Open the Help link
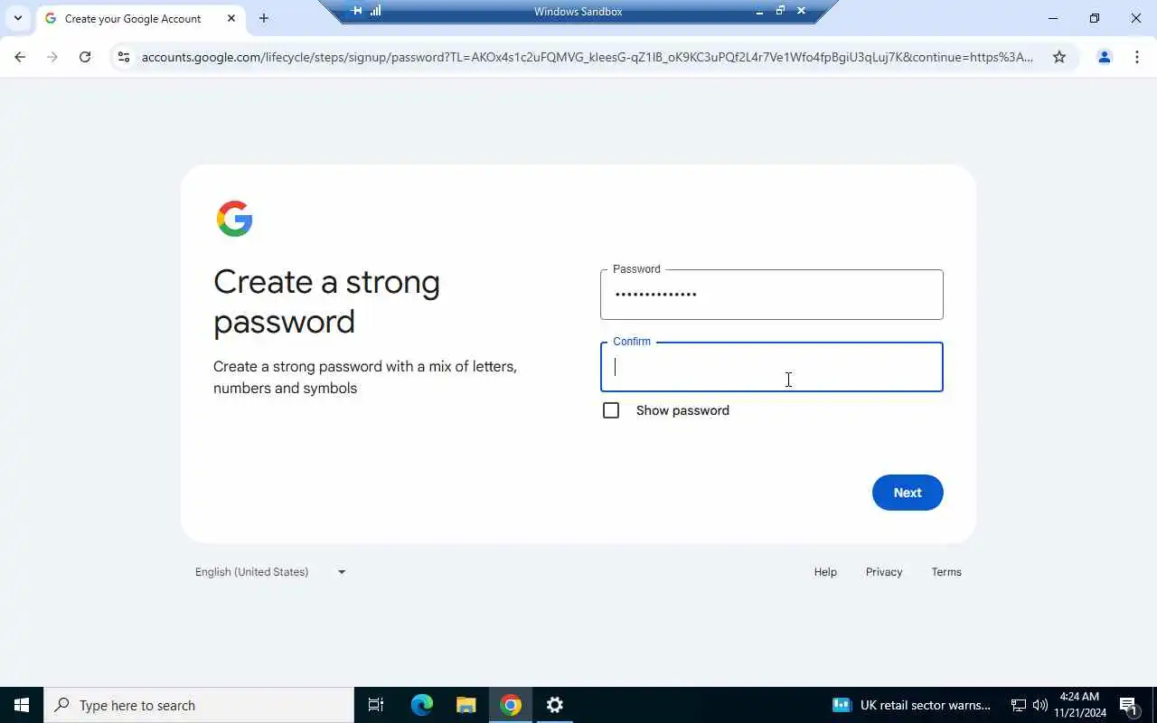The width and height of the screenshot is (1157, 723). 825,572
